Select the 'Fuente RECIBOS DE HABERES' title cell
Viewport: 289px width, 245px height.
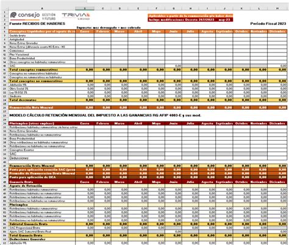37,24
